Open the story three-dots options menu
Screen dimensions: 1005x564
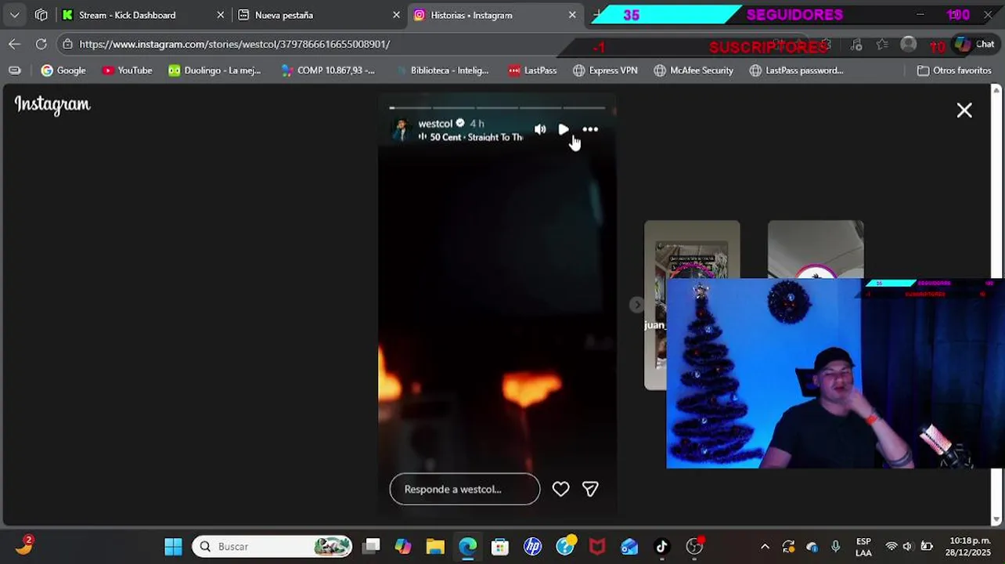[x=590, y=129]
